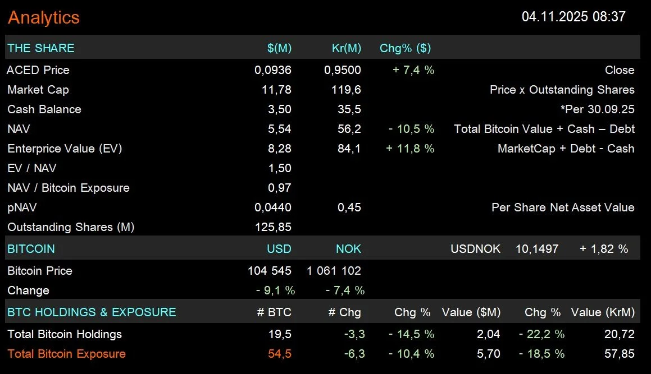Viewport: 651px width, 374px height.
Task: Click the ACED Price dollar value 0,0936
Action: (x=273, y=70)
